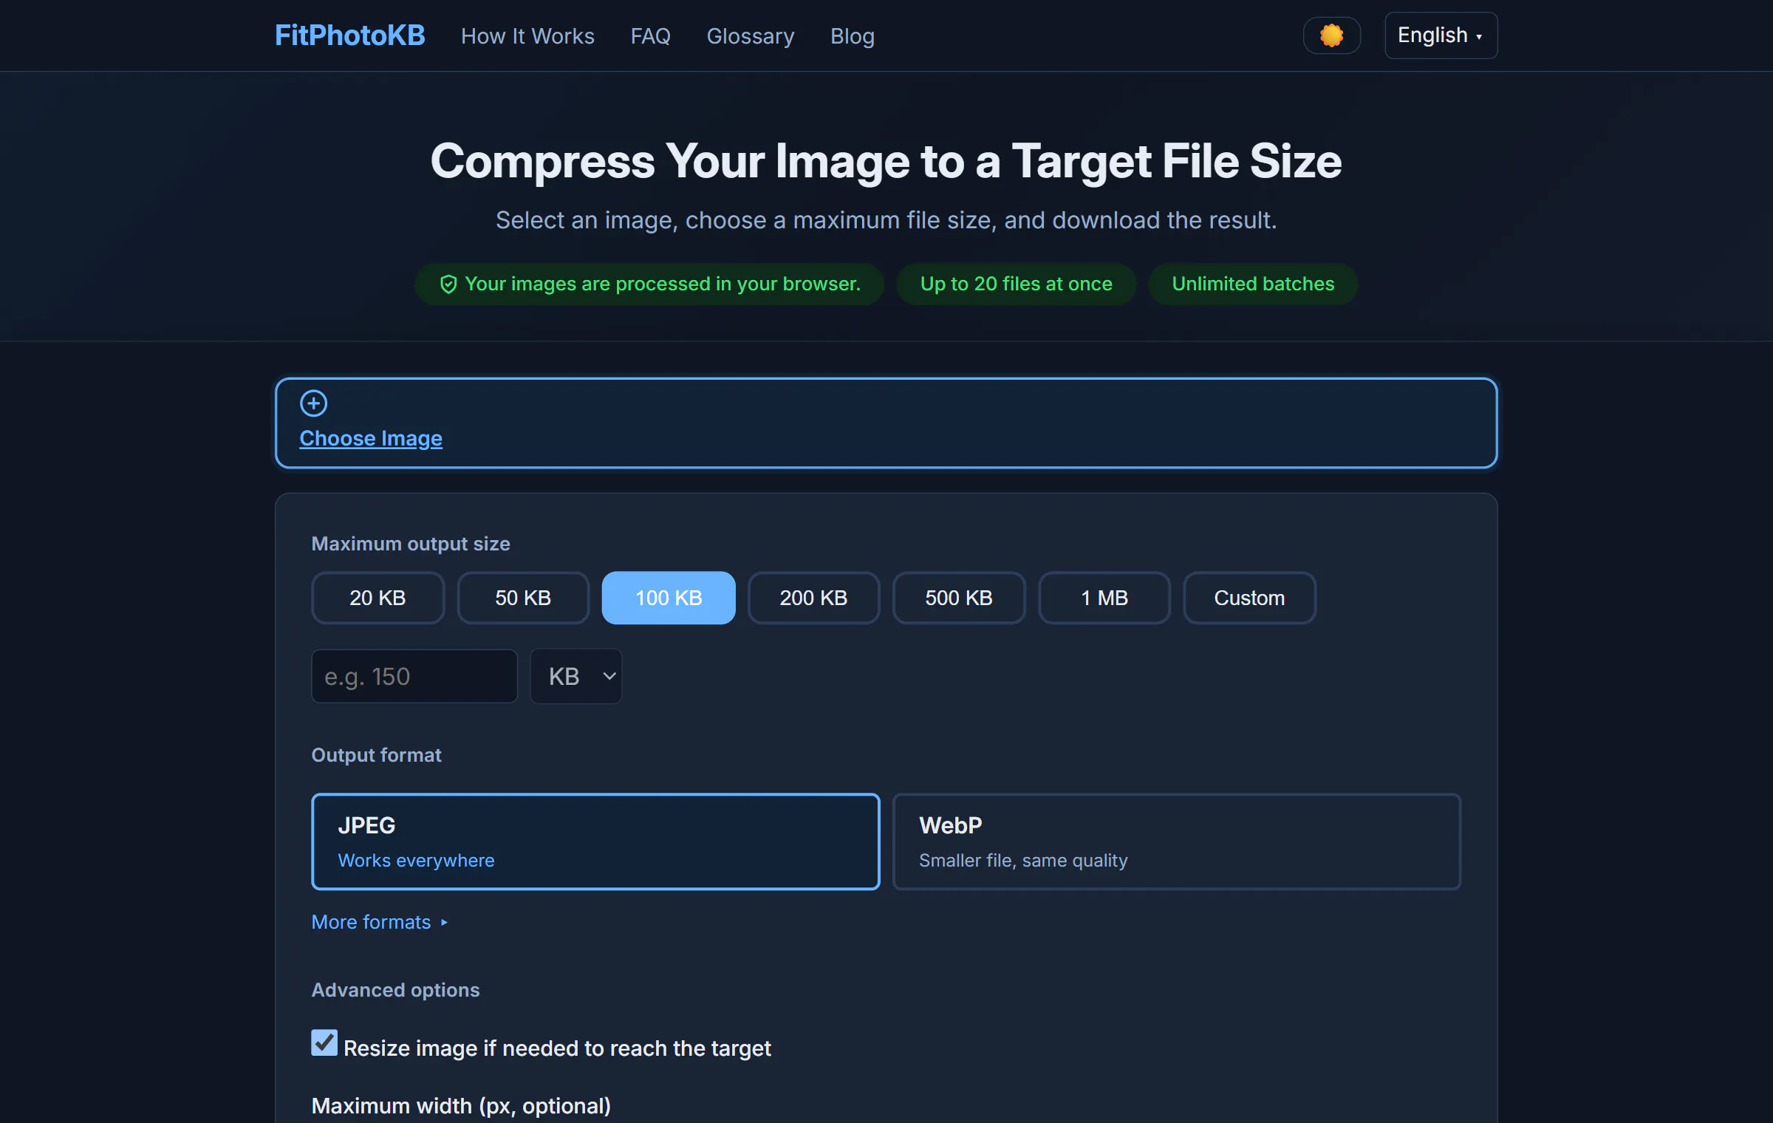Click the plus circle upload icon
The image size is (1773, 1123).
[313, 403]
